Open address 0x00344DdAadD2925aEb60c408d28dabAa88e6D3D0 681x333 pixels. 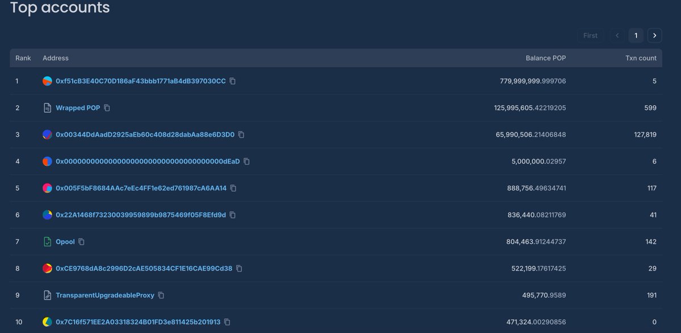coord(145,135)
